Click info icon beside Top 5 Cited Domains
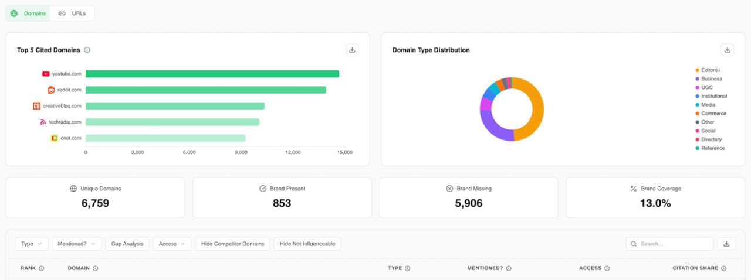This screenshot has width=751, height=280. [x=87, y=50]
